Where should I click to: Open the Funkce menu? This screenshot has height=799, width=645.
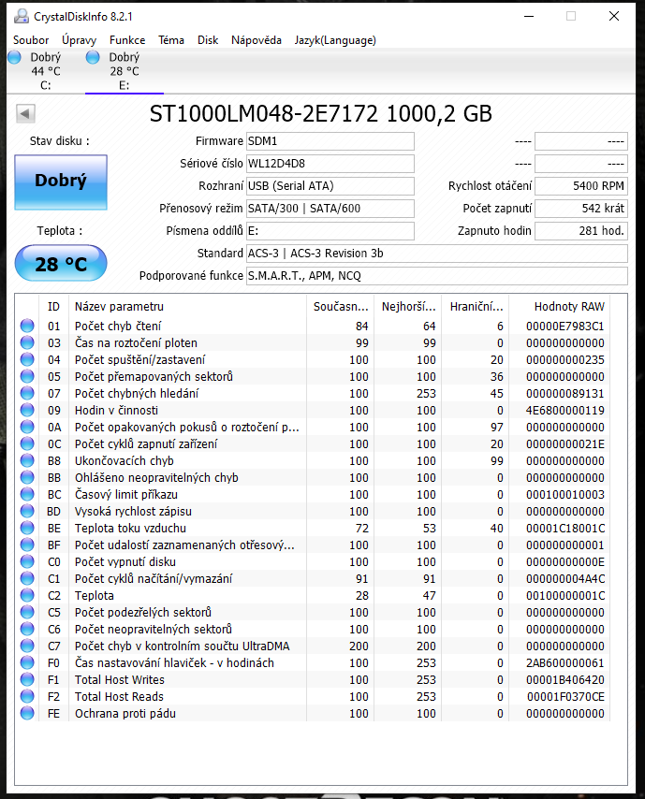click(x=127, y=40)
